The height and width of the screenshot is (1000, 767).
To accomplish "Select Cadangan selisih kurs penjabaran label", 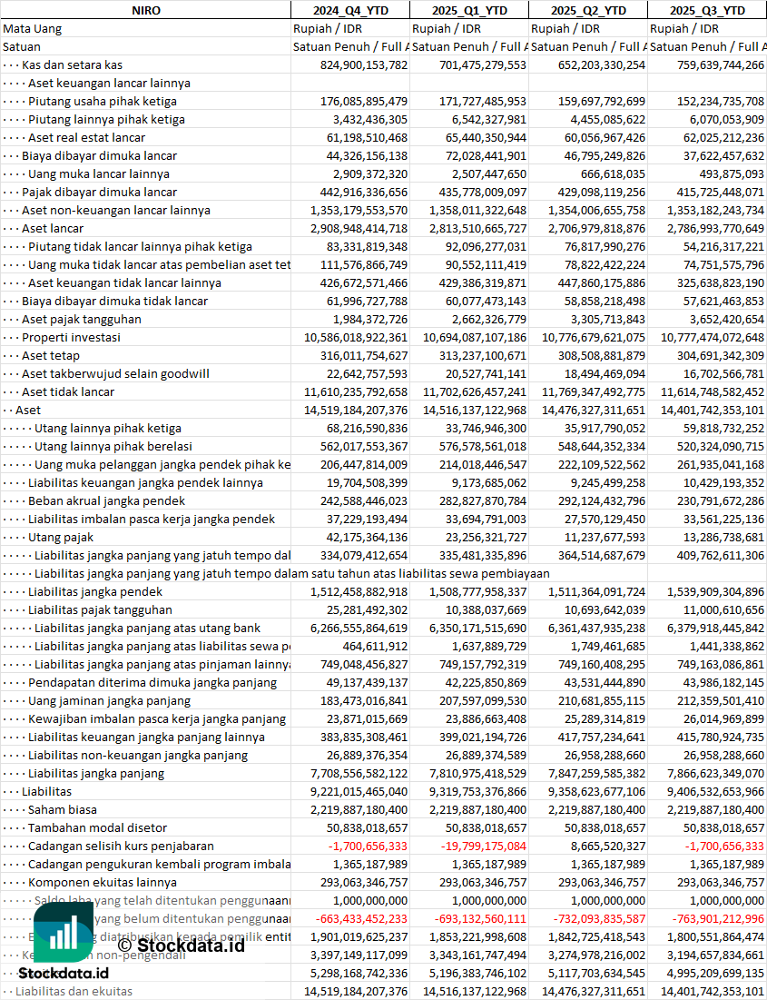I will [121, 847].
